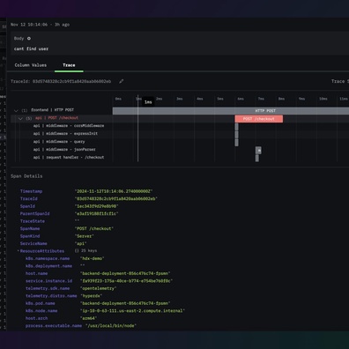This screenshot has height=349, width=349.
Task: Click the jsonParser span bar in timeline
Action: [258, 150]
